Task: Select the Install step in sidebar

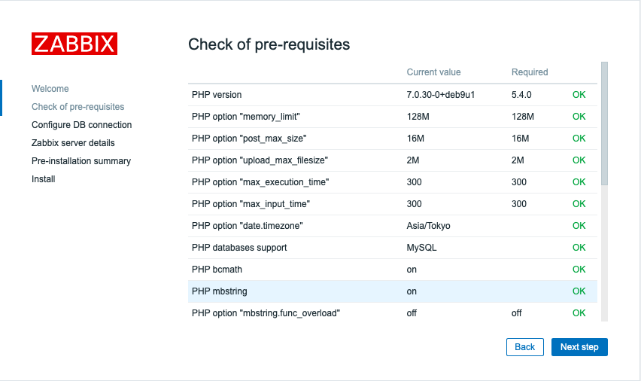Action: (44, 179)
